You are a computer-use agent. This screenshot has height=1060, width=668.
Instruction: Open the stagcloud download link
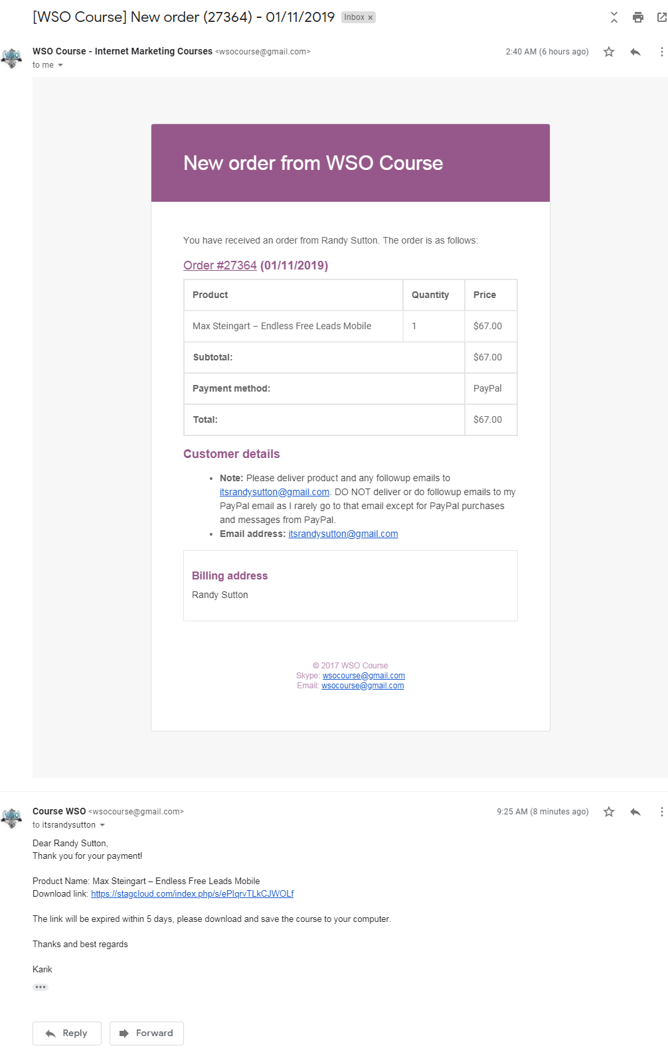192,894
